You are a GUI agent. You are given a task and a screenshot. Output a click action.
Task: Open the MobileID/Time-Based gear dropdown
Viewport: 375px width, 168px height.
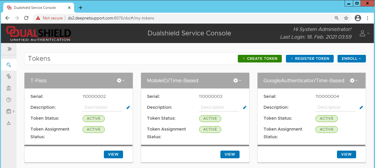(237, 80)
